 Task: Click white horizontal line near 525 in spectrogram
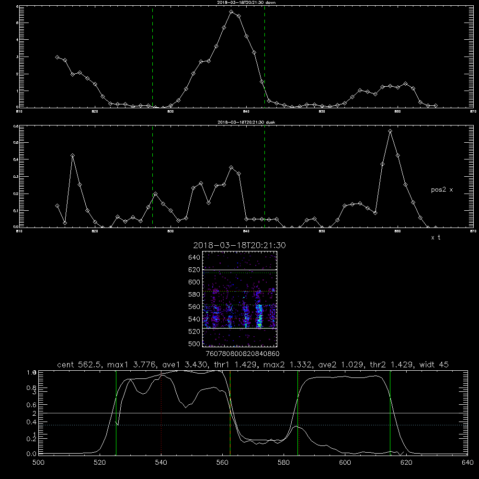pyautogui.click(x=240, y=328)
